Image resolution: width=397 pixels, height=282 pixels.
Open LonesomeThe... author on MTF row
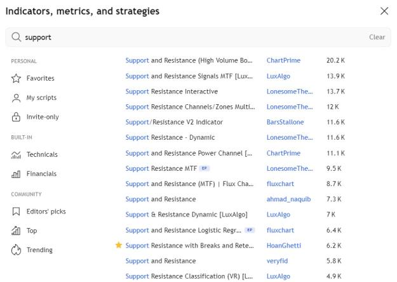290,168
